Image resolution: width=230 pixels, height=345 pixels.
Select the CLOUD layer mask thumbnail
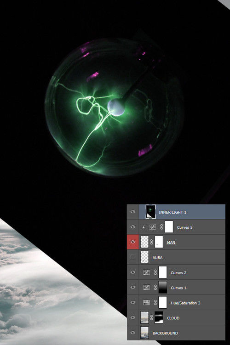[159, 317]
